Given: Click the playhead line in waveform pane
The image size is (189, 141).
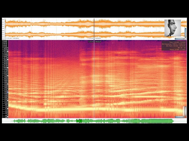Looking at the screenshot, I should click(94, 29).
